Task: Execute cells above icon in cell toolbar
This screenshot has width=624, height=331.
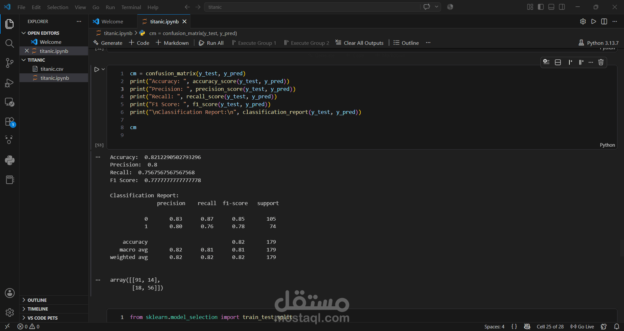Action: coord(570,62)
